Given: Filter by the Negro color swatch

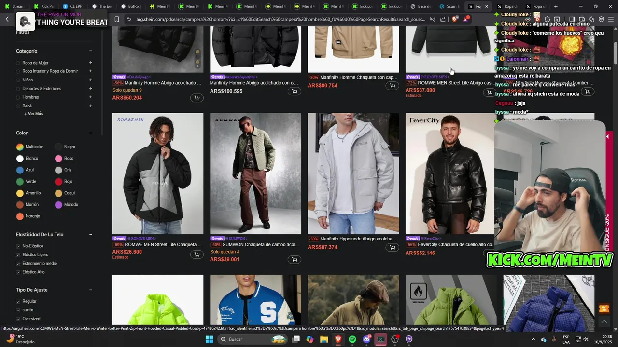Looking at the screenshot, I should click(x=58, y=147).
